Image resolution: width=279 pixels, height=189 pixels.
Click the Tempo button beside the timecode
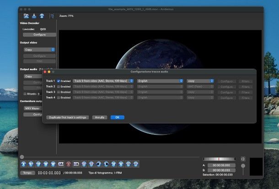point(27,173)
